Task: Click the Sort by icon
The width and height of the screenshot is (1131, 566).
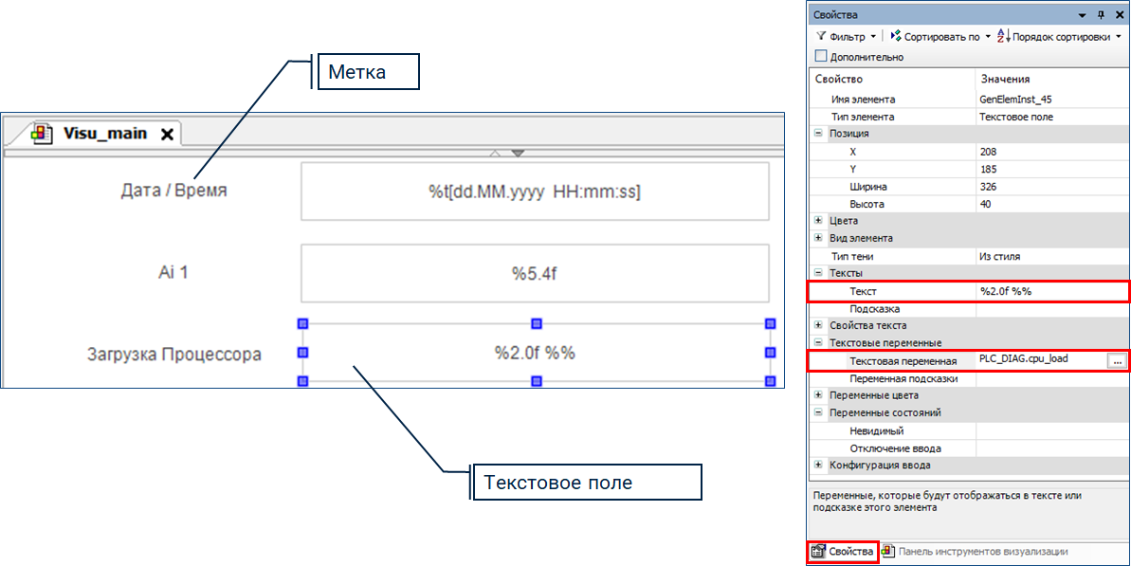Action: 896,37
